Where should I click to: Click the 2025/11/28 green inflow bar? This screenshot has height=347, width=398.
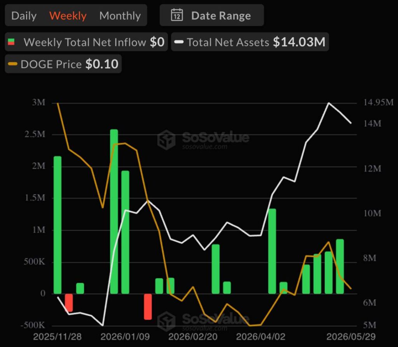(58, 225)
